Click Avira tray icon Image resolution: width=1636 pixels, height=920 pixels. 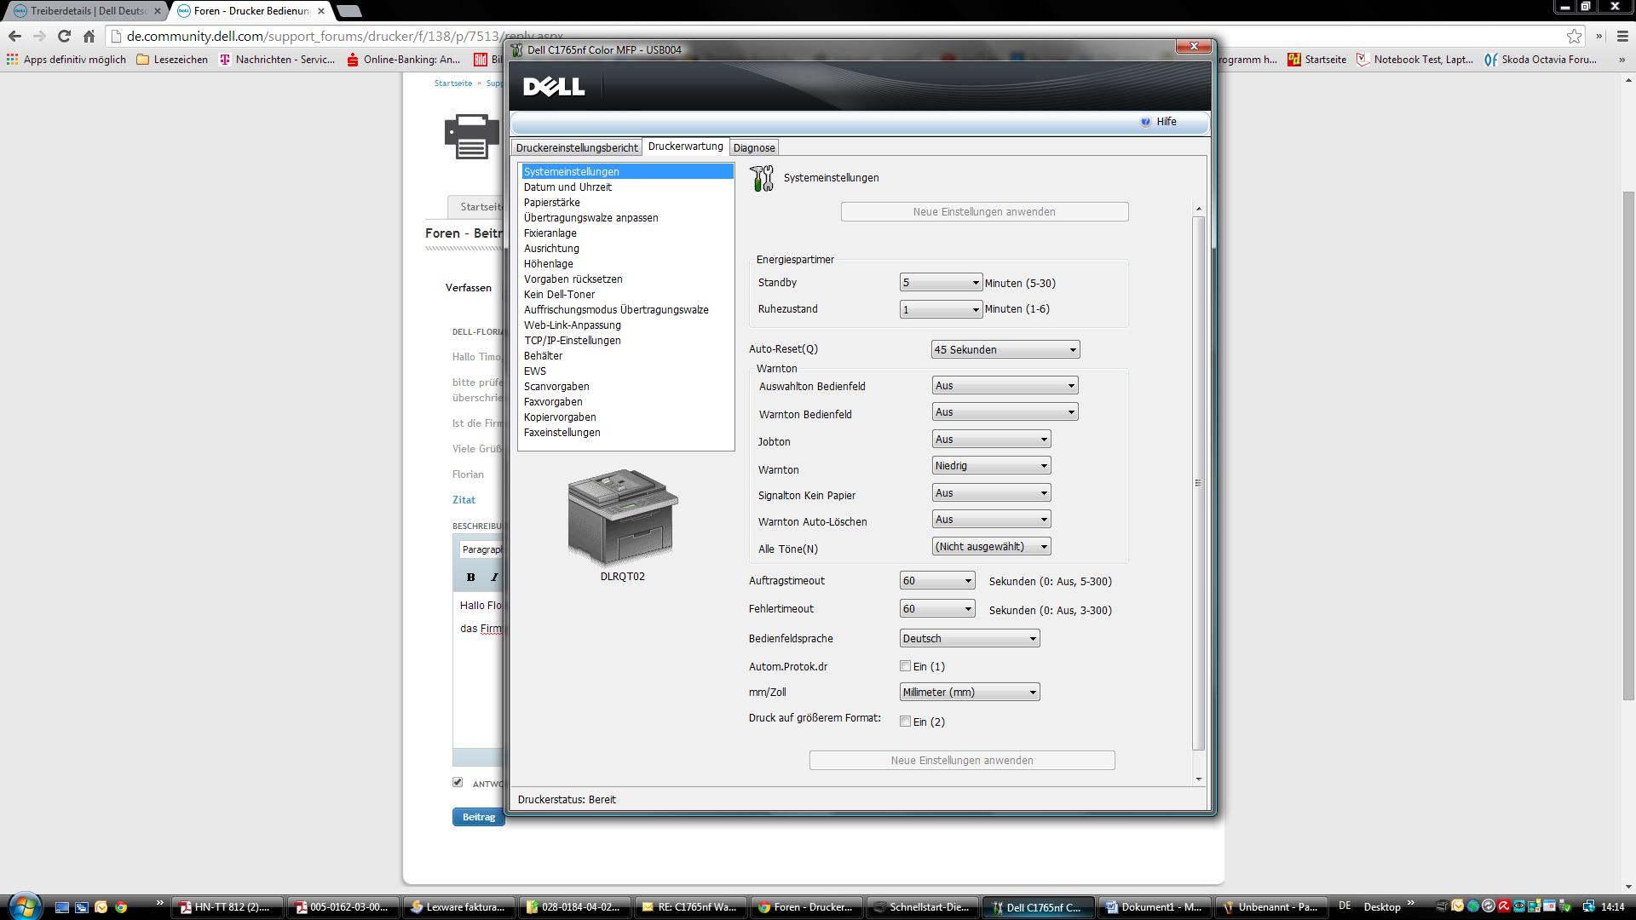1504,906
